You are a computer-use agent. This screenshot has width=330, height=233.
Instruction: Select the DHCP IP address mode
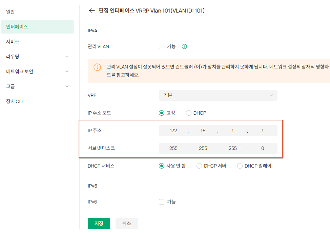point(189,113)
